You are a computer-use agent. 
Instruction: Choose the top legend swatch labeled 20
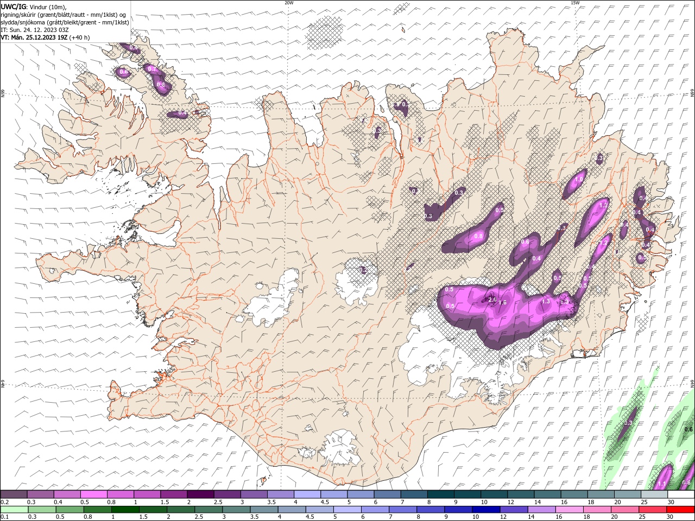(627, 494)
